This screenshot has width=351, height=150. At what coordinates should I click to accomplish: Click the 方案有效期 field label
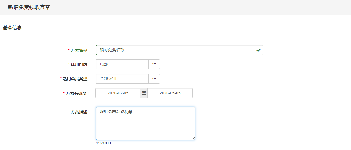coord(76,93)
